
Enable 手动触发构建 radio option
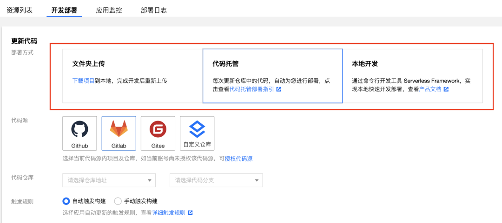pos(118,201)
